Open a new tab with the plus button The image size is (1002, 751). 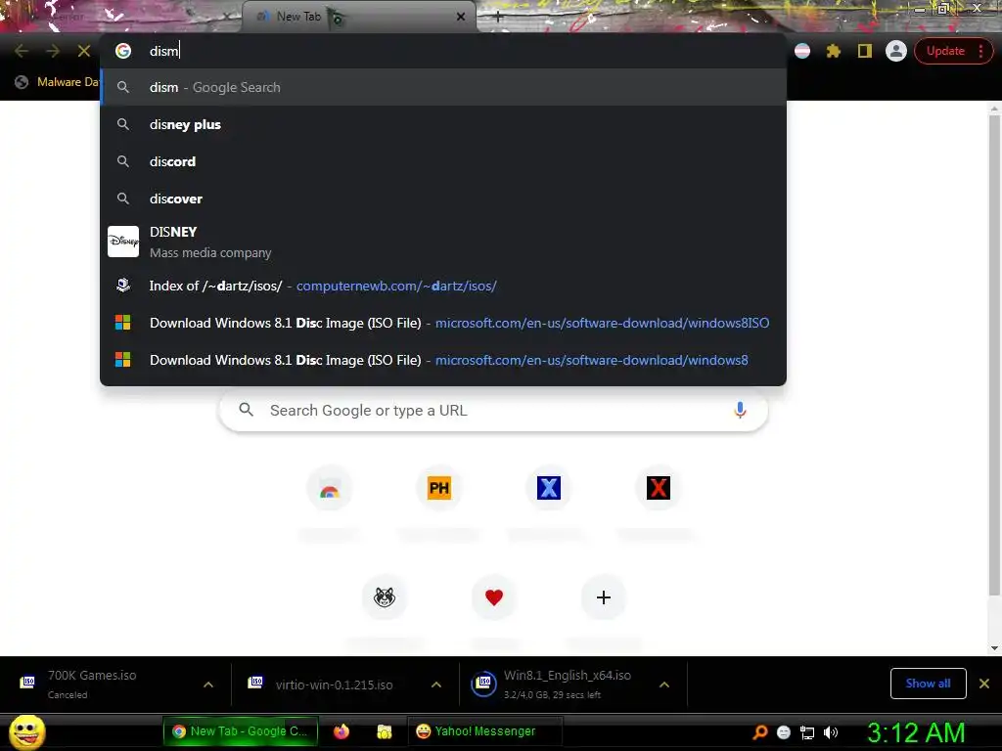pyautogui.click(x=498, y=17)
